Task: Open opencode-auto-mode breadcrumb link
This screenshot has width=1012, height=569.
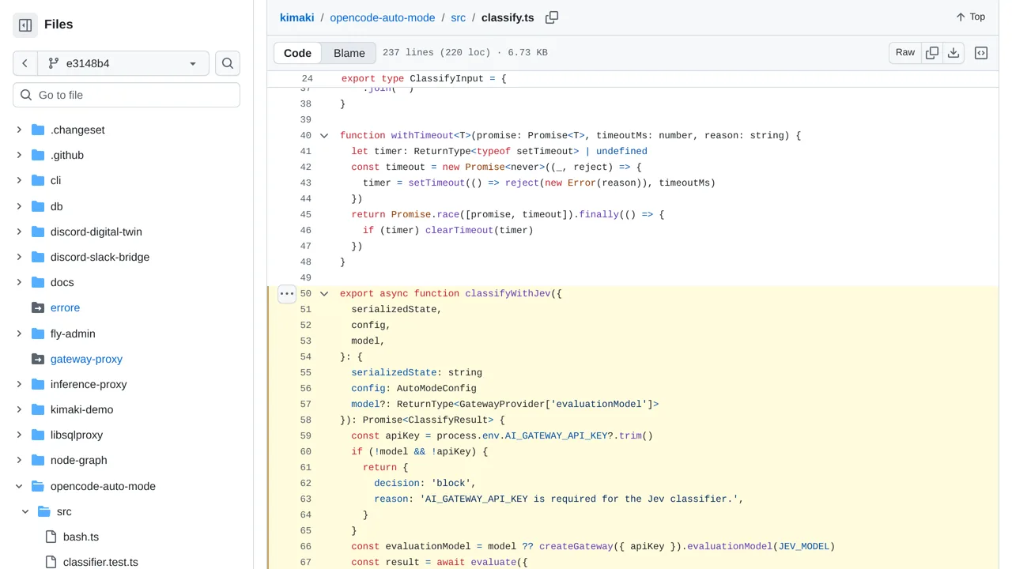Action: [x=383, y=17]
